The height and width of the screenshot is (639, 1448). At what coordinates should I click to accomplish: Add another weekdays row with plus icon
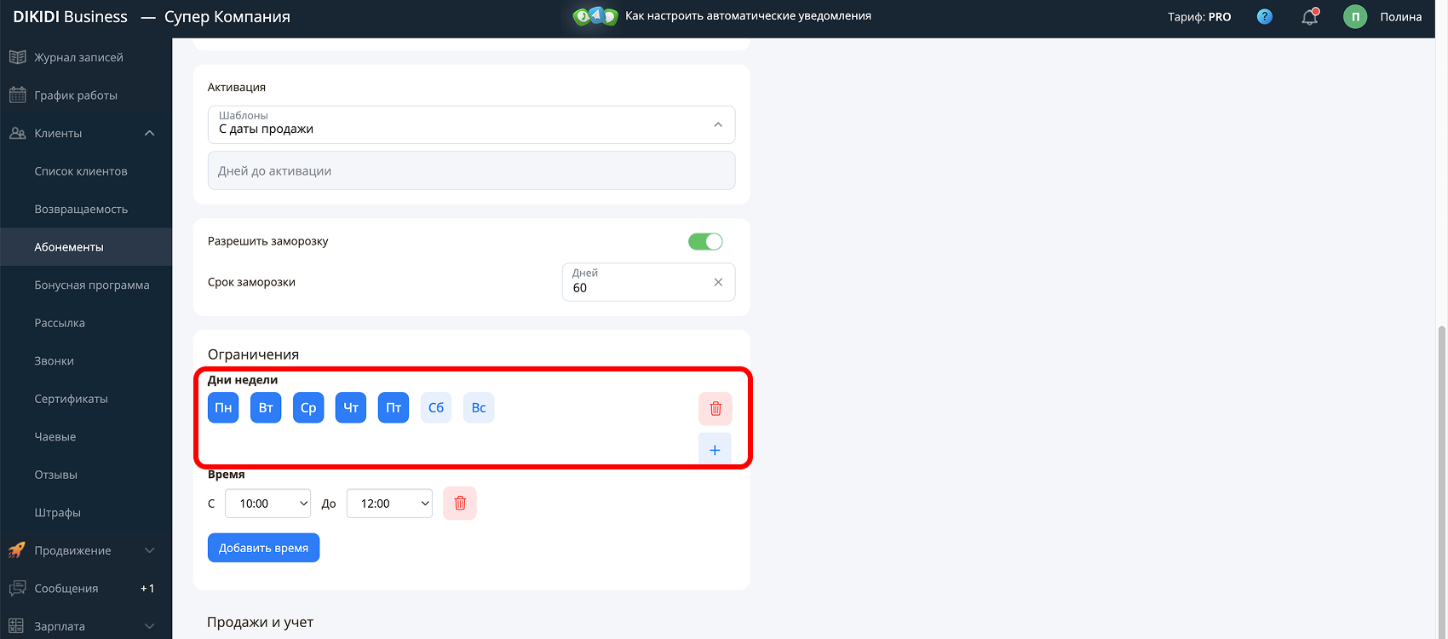point(715,449)
